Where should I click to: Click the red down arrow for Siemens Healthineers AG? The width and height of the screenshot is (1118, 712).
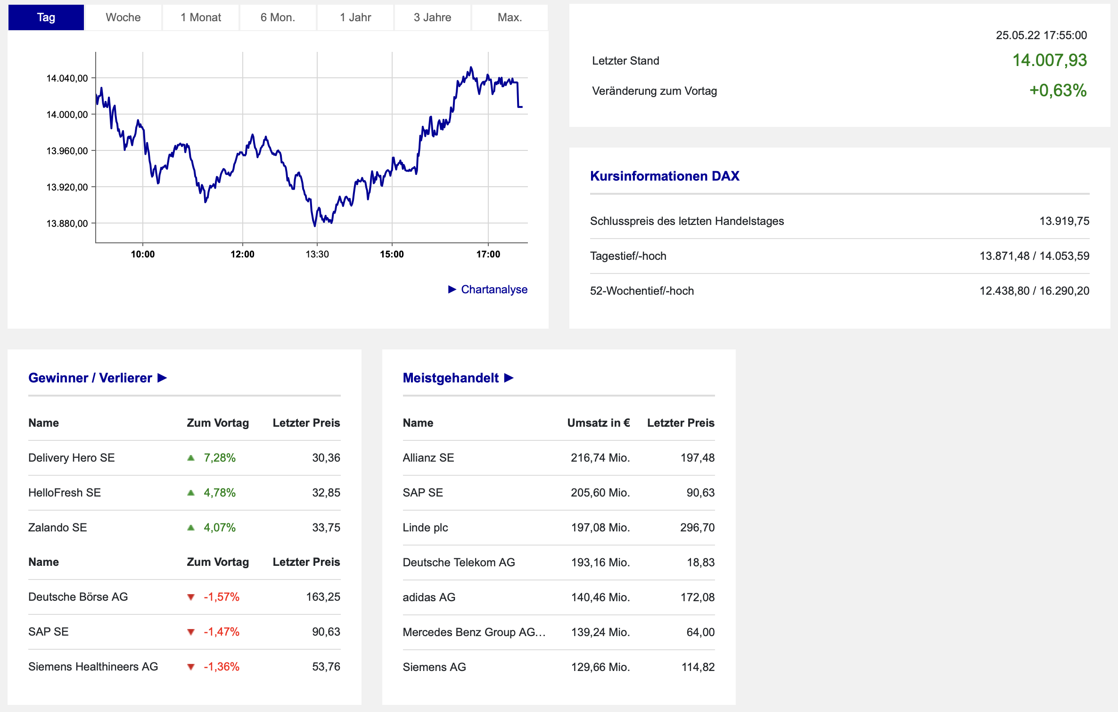click(191, 667)
